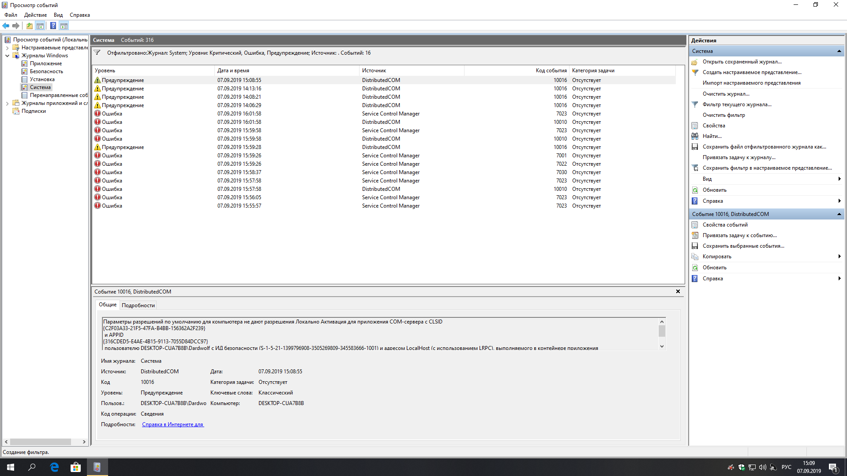Expand Журналы приложений и служб node
The width and height of the screenshot is (847, 476).
click(x=7, y=103)
